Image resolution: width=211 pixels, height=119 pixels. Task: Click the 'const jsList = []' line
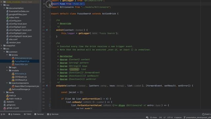point(72,92)
